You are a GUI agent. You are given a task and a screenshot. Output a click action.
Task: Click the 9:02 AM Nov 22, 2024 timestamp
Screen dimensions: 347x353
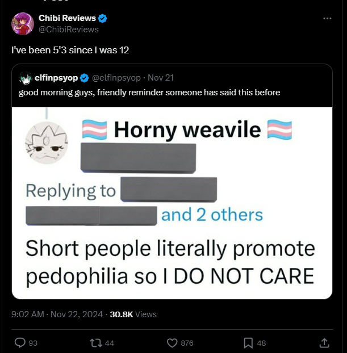[x=57, y=314]
